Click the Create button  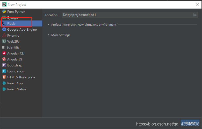pos(190,123)
